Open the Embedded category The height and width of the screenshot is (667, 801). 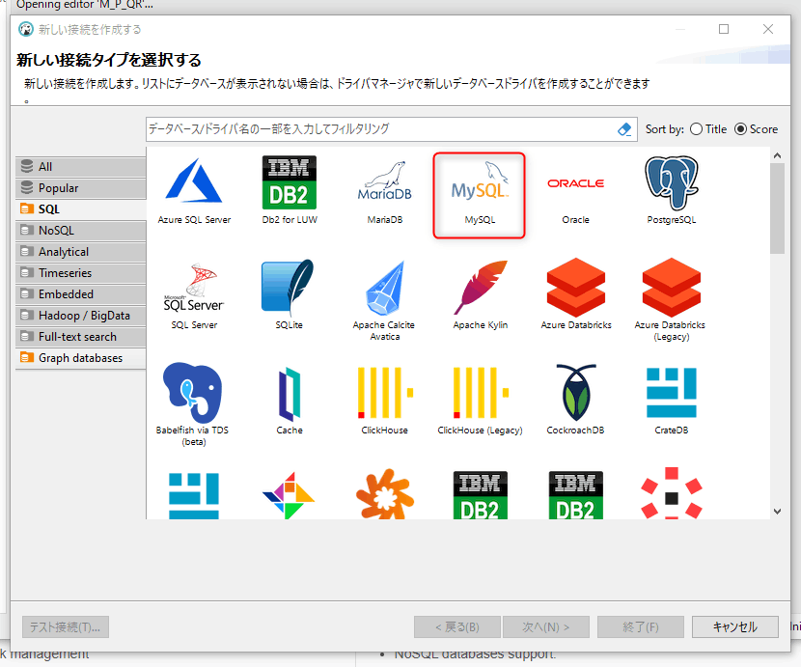click(x=81, y=294)
